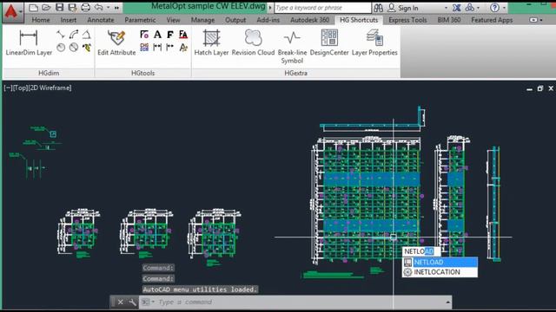
Task: Plot the drawing with printer icon
Action: (85, 8)
